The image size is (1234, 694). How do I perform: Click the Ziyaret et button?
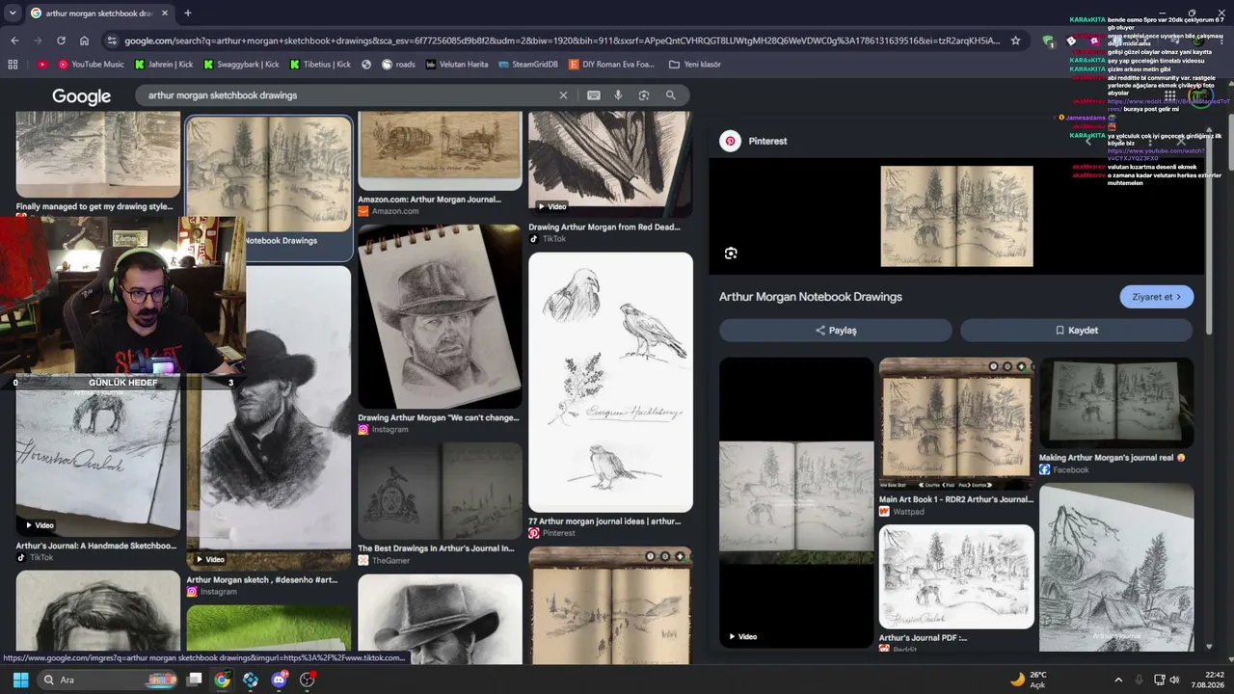click(x=1157, y=297)
